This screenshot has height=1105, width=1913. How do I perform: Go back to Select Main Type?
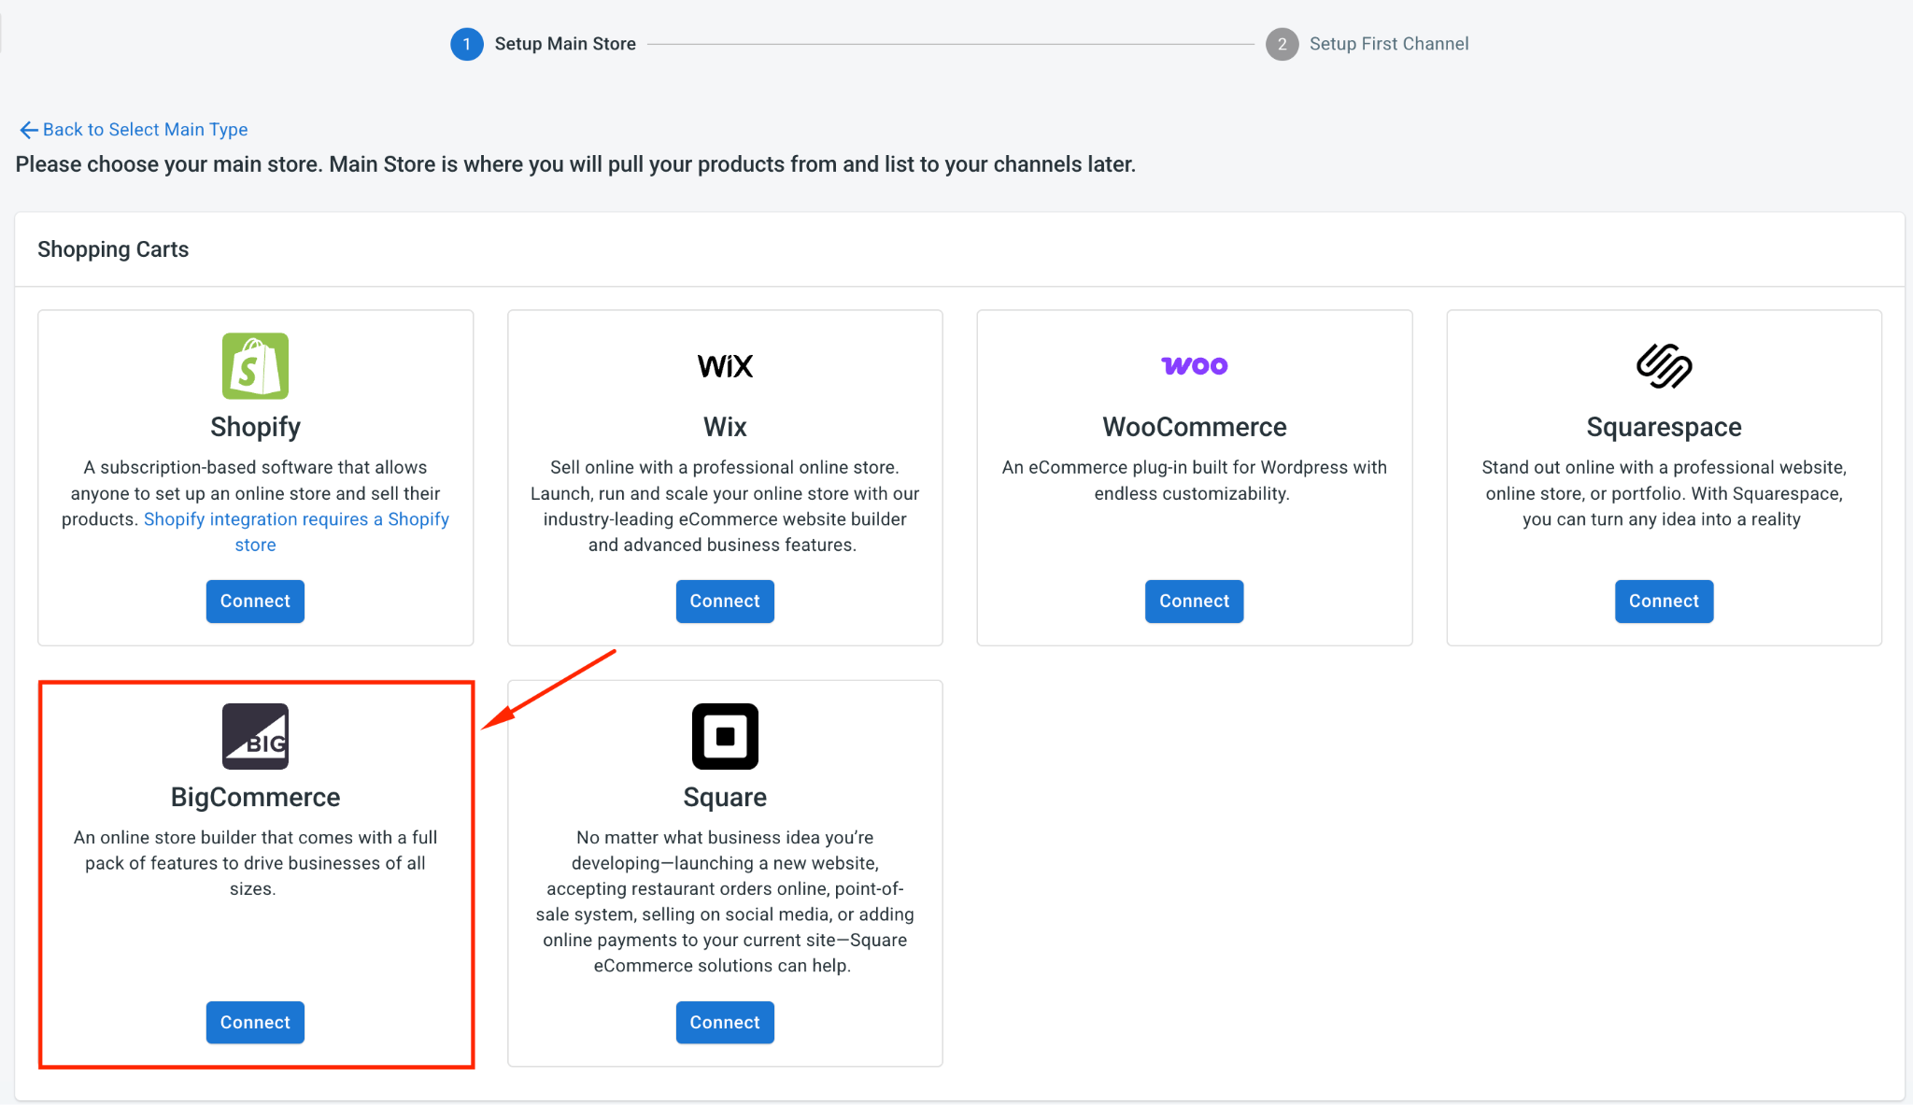[145, 130]
